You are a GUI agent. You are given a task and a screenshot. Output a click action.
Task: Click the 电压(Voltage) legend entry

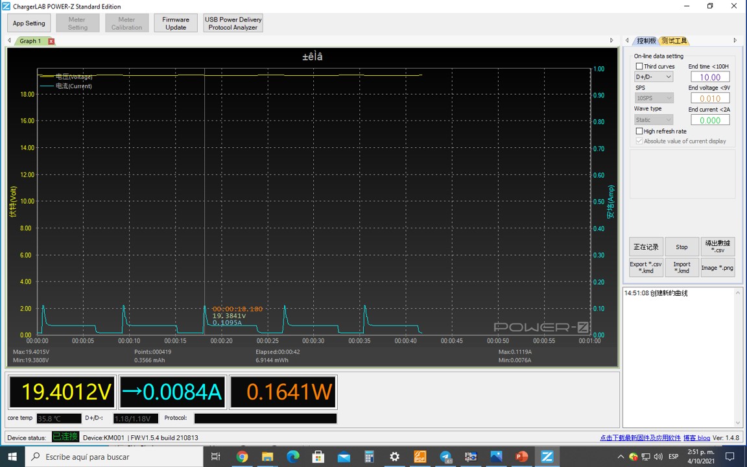66,77
